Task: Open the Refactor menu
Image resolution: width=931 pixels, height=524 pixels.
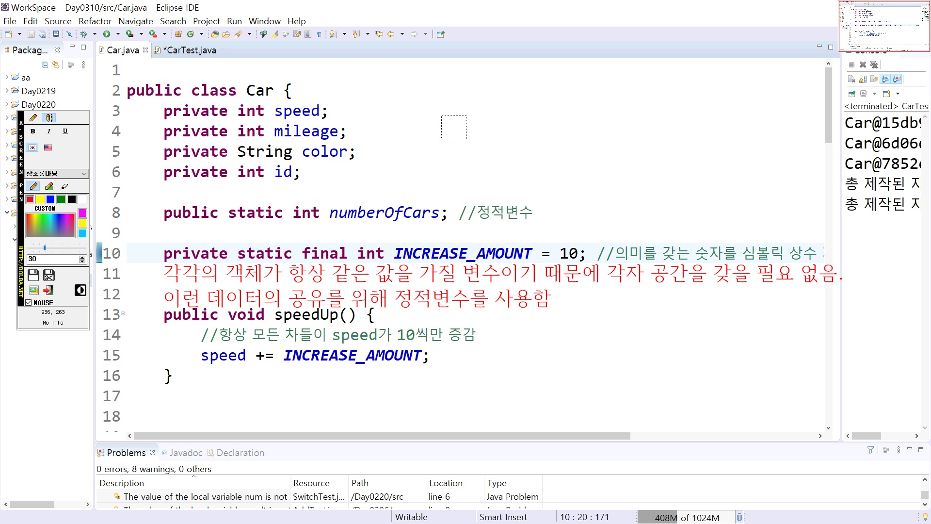Action: click(x=95, y=21)
